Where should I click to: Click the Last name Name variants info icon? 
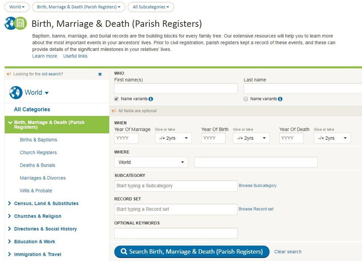point(280,99)
